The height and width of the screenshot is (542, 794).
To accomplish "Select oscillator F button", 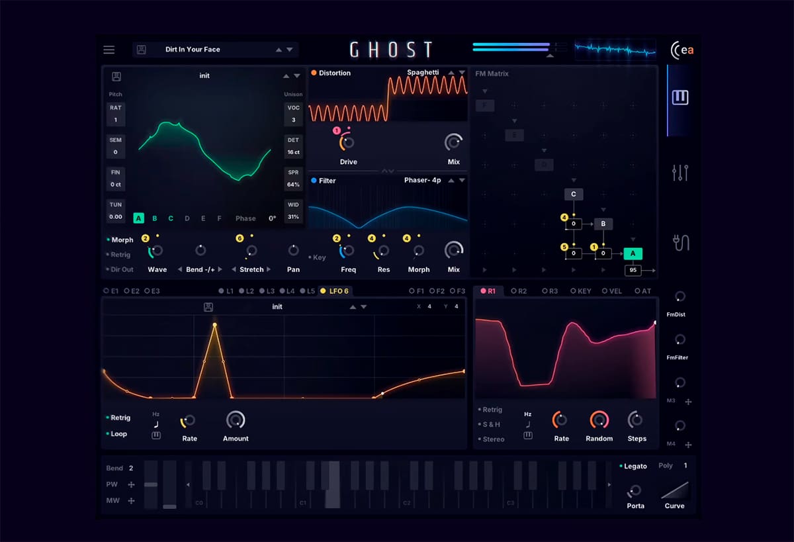I will pos(219,218).
